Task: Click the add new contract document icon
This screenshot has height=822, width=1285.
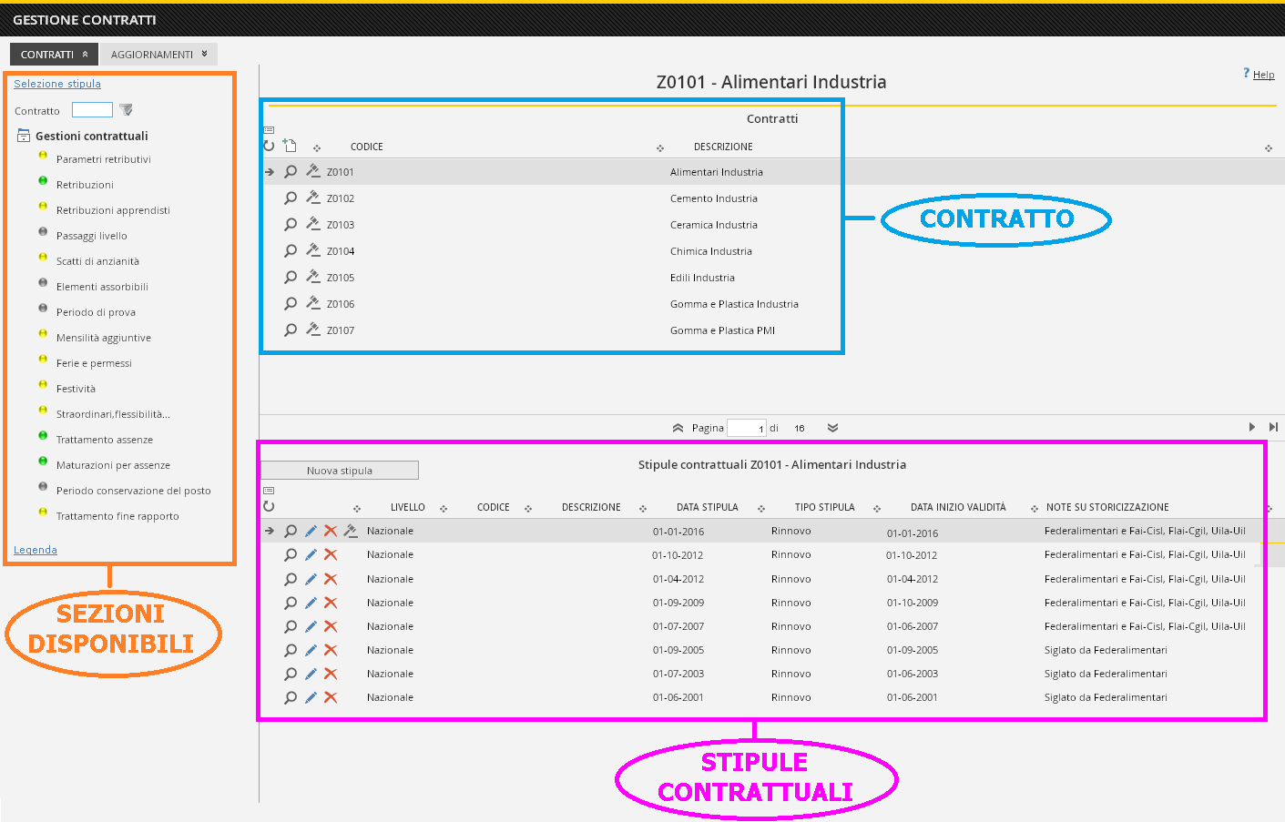Action: tap(290, 145)
